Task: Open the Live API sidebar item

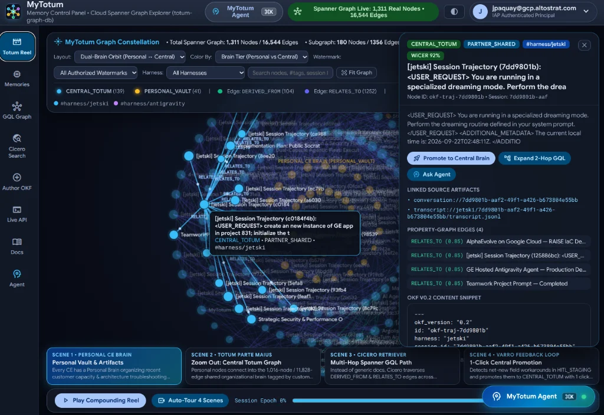Action: [x=17, y=214]
